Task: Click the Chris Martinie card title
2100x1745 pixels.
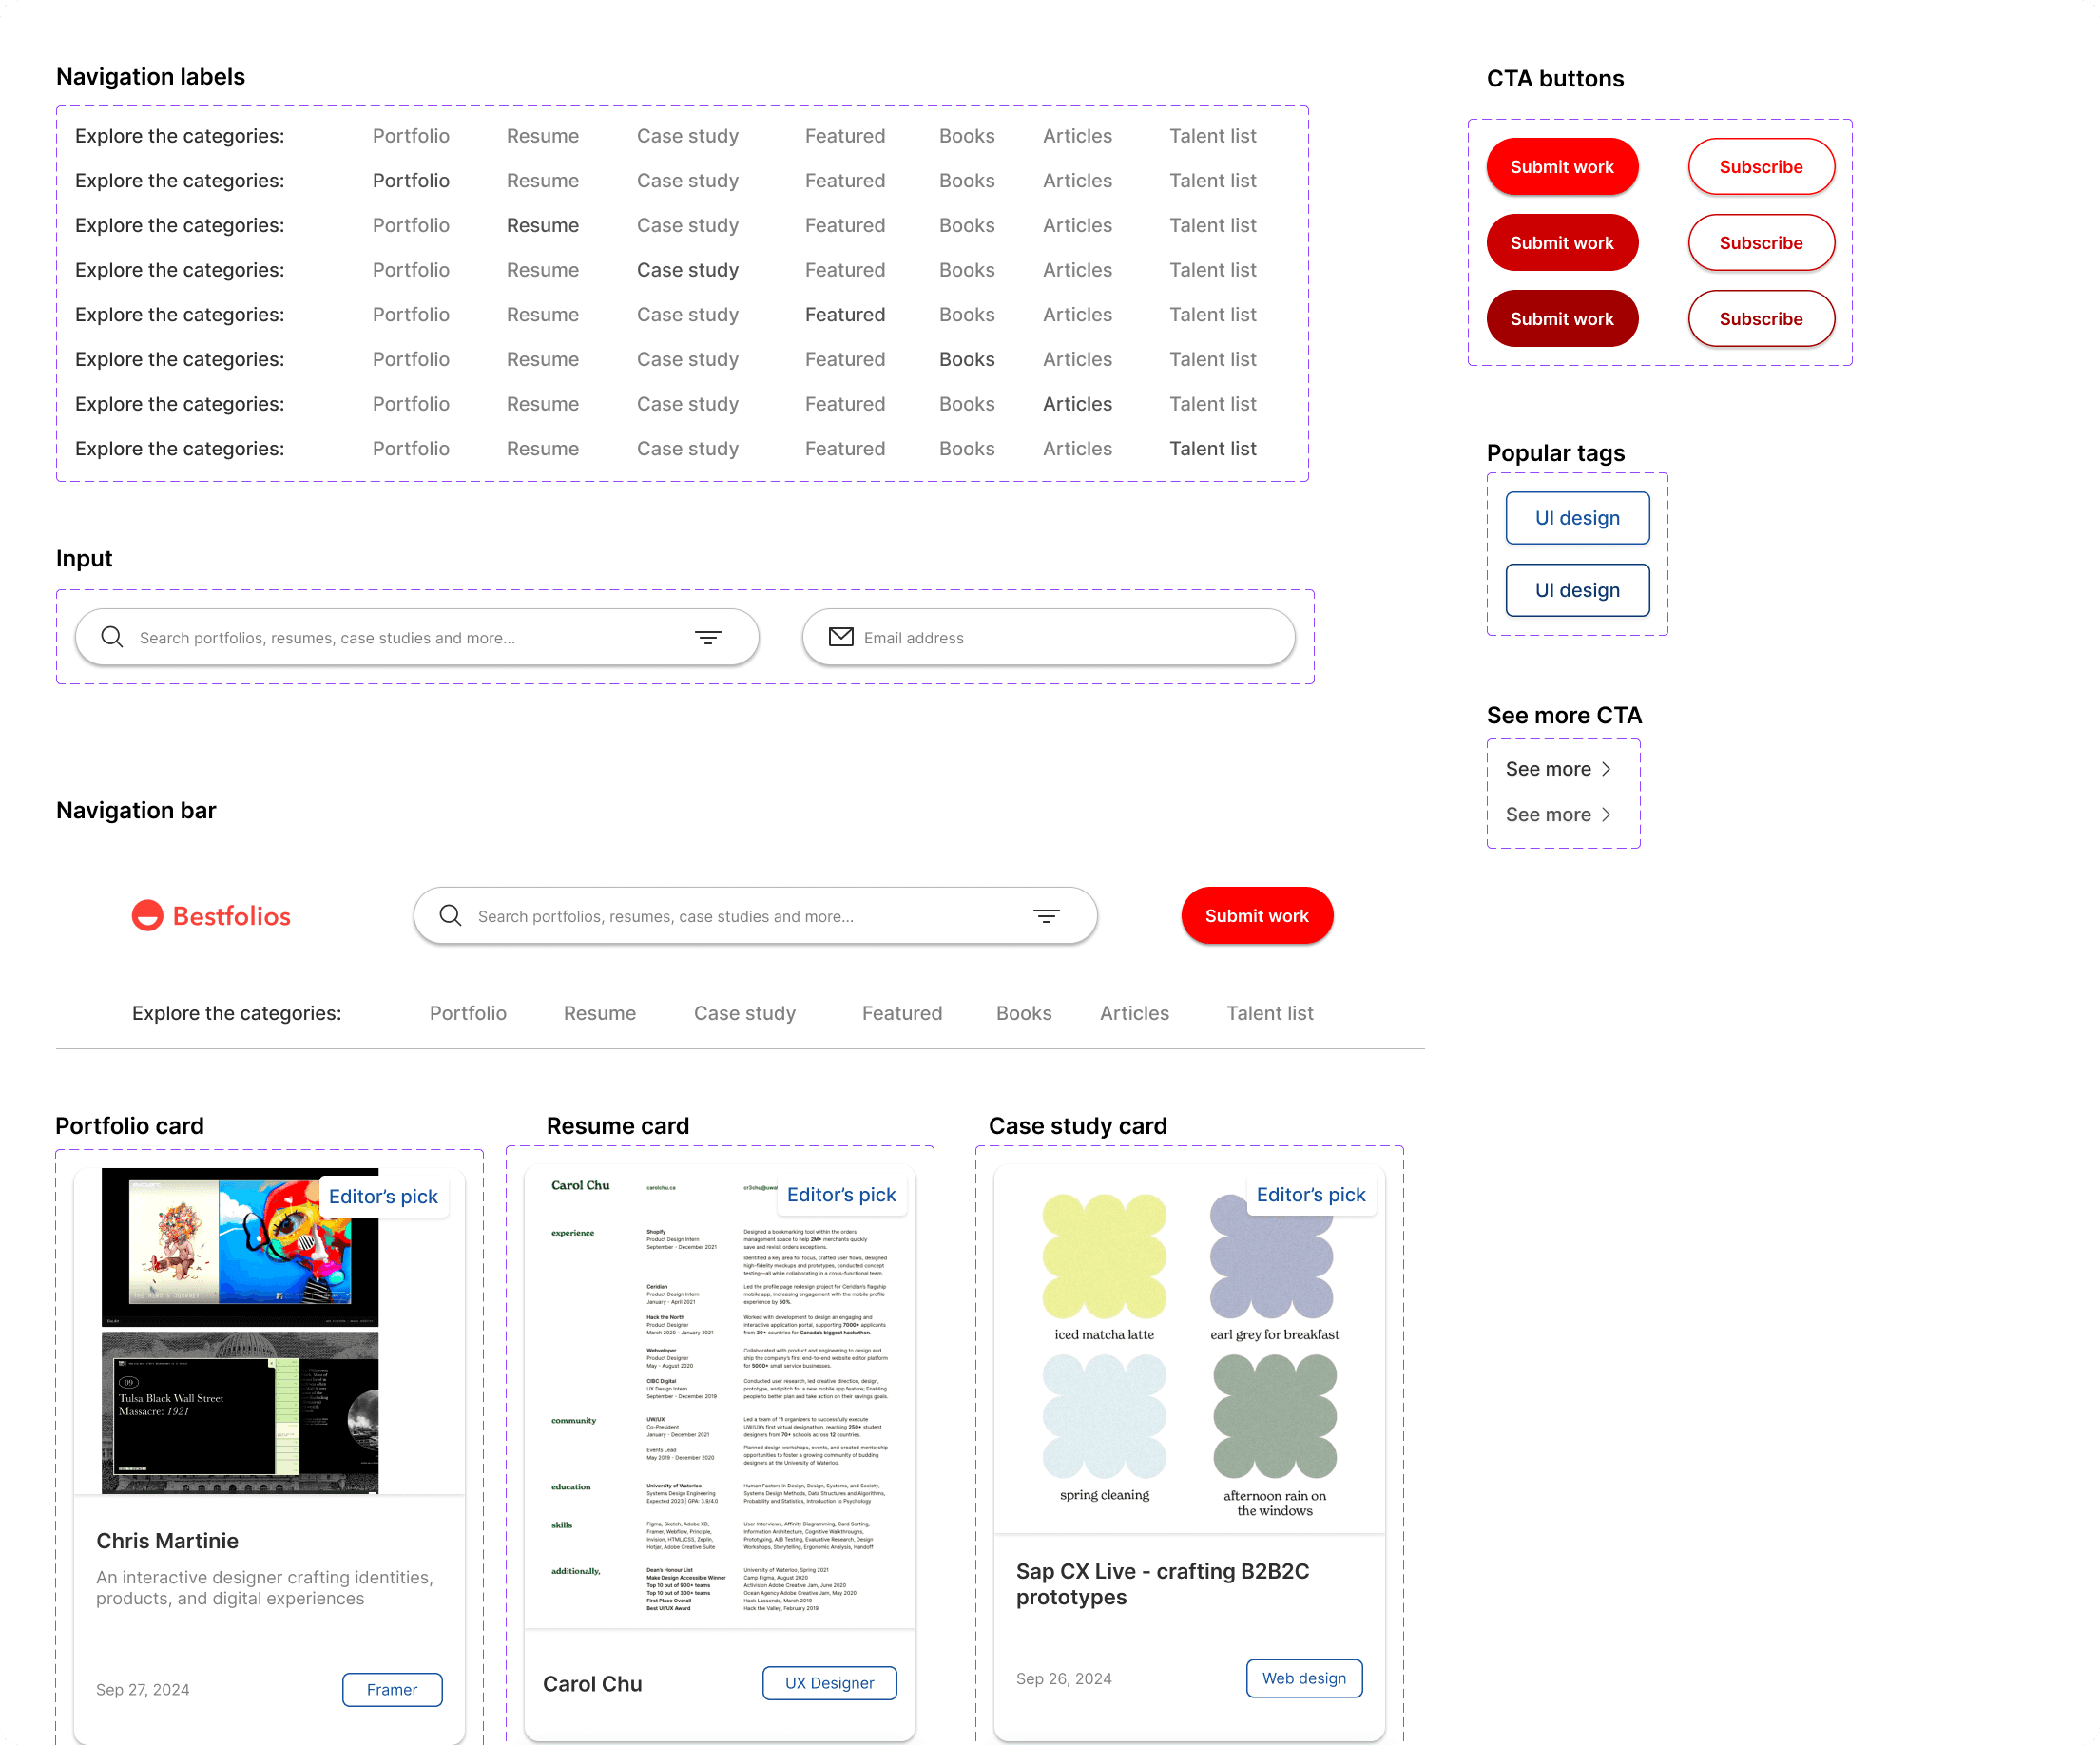Action: click(x=167, y=1540)
